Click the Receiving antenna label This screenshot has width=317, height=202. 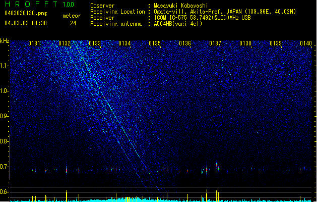coord(116,24)
